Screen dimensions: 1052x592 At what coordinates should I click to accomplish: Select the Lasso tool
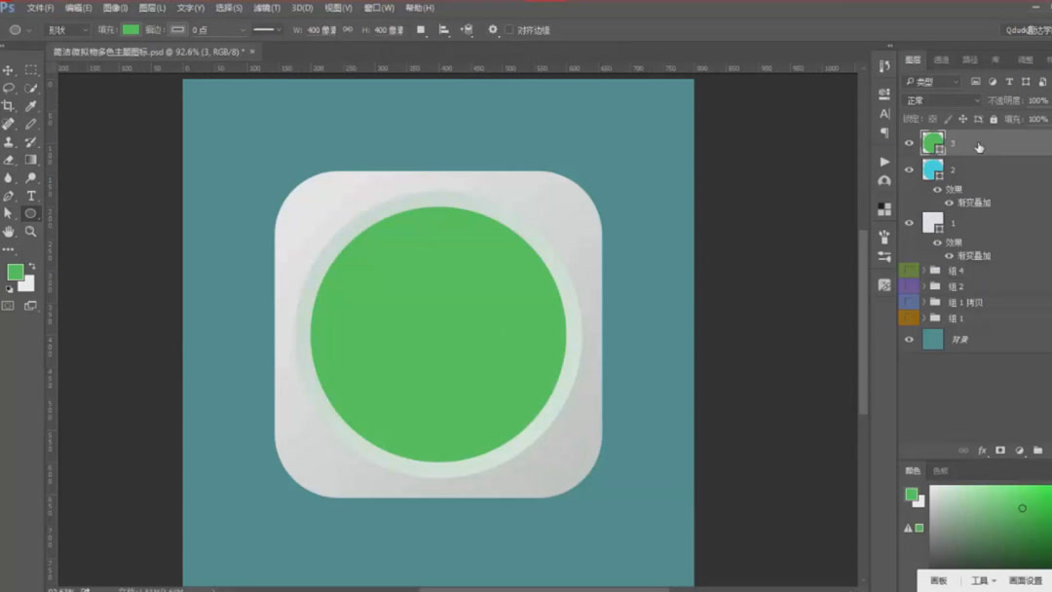click(x=8, y=88)
